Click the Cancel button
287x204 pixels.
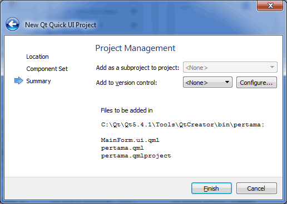click(256, 188)
